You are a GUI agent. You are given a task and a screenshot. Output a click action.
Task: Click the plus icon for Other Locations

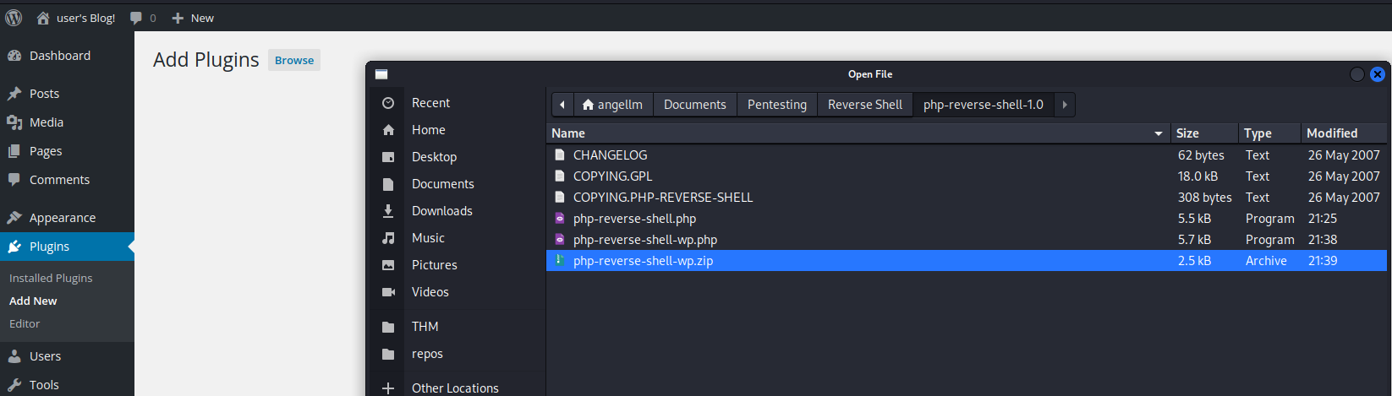pos(388,388)
